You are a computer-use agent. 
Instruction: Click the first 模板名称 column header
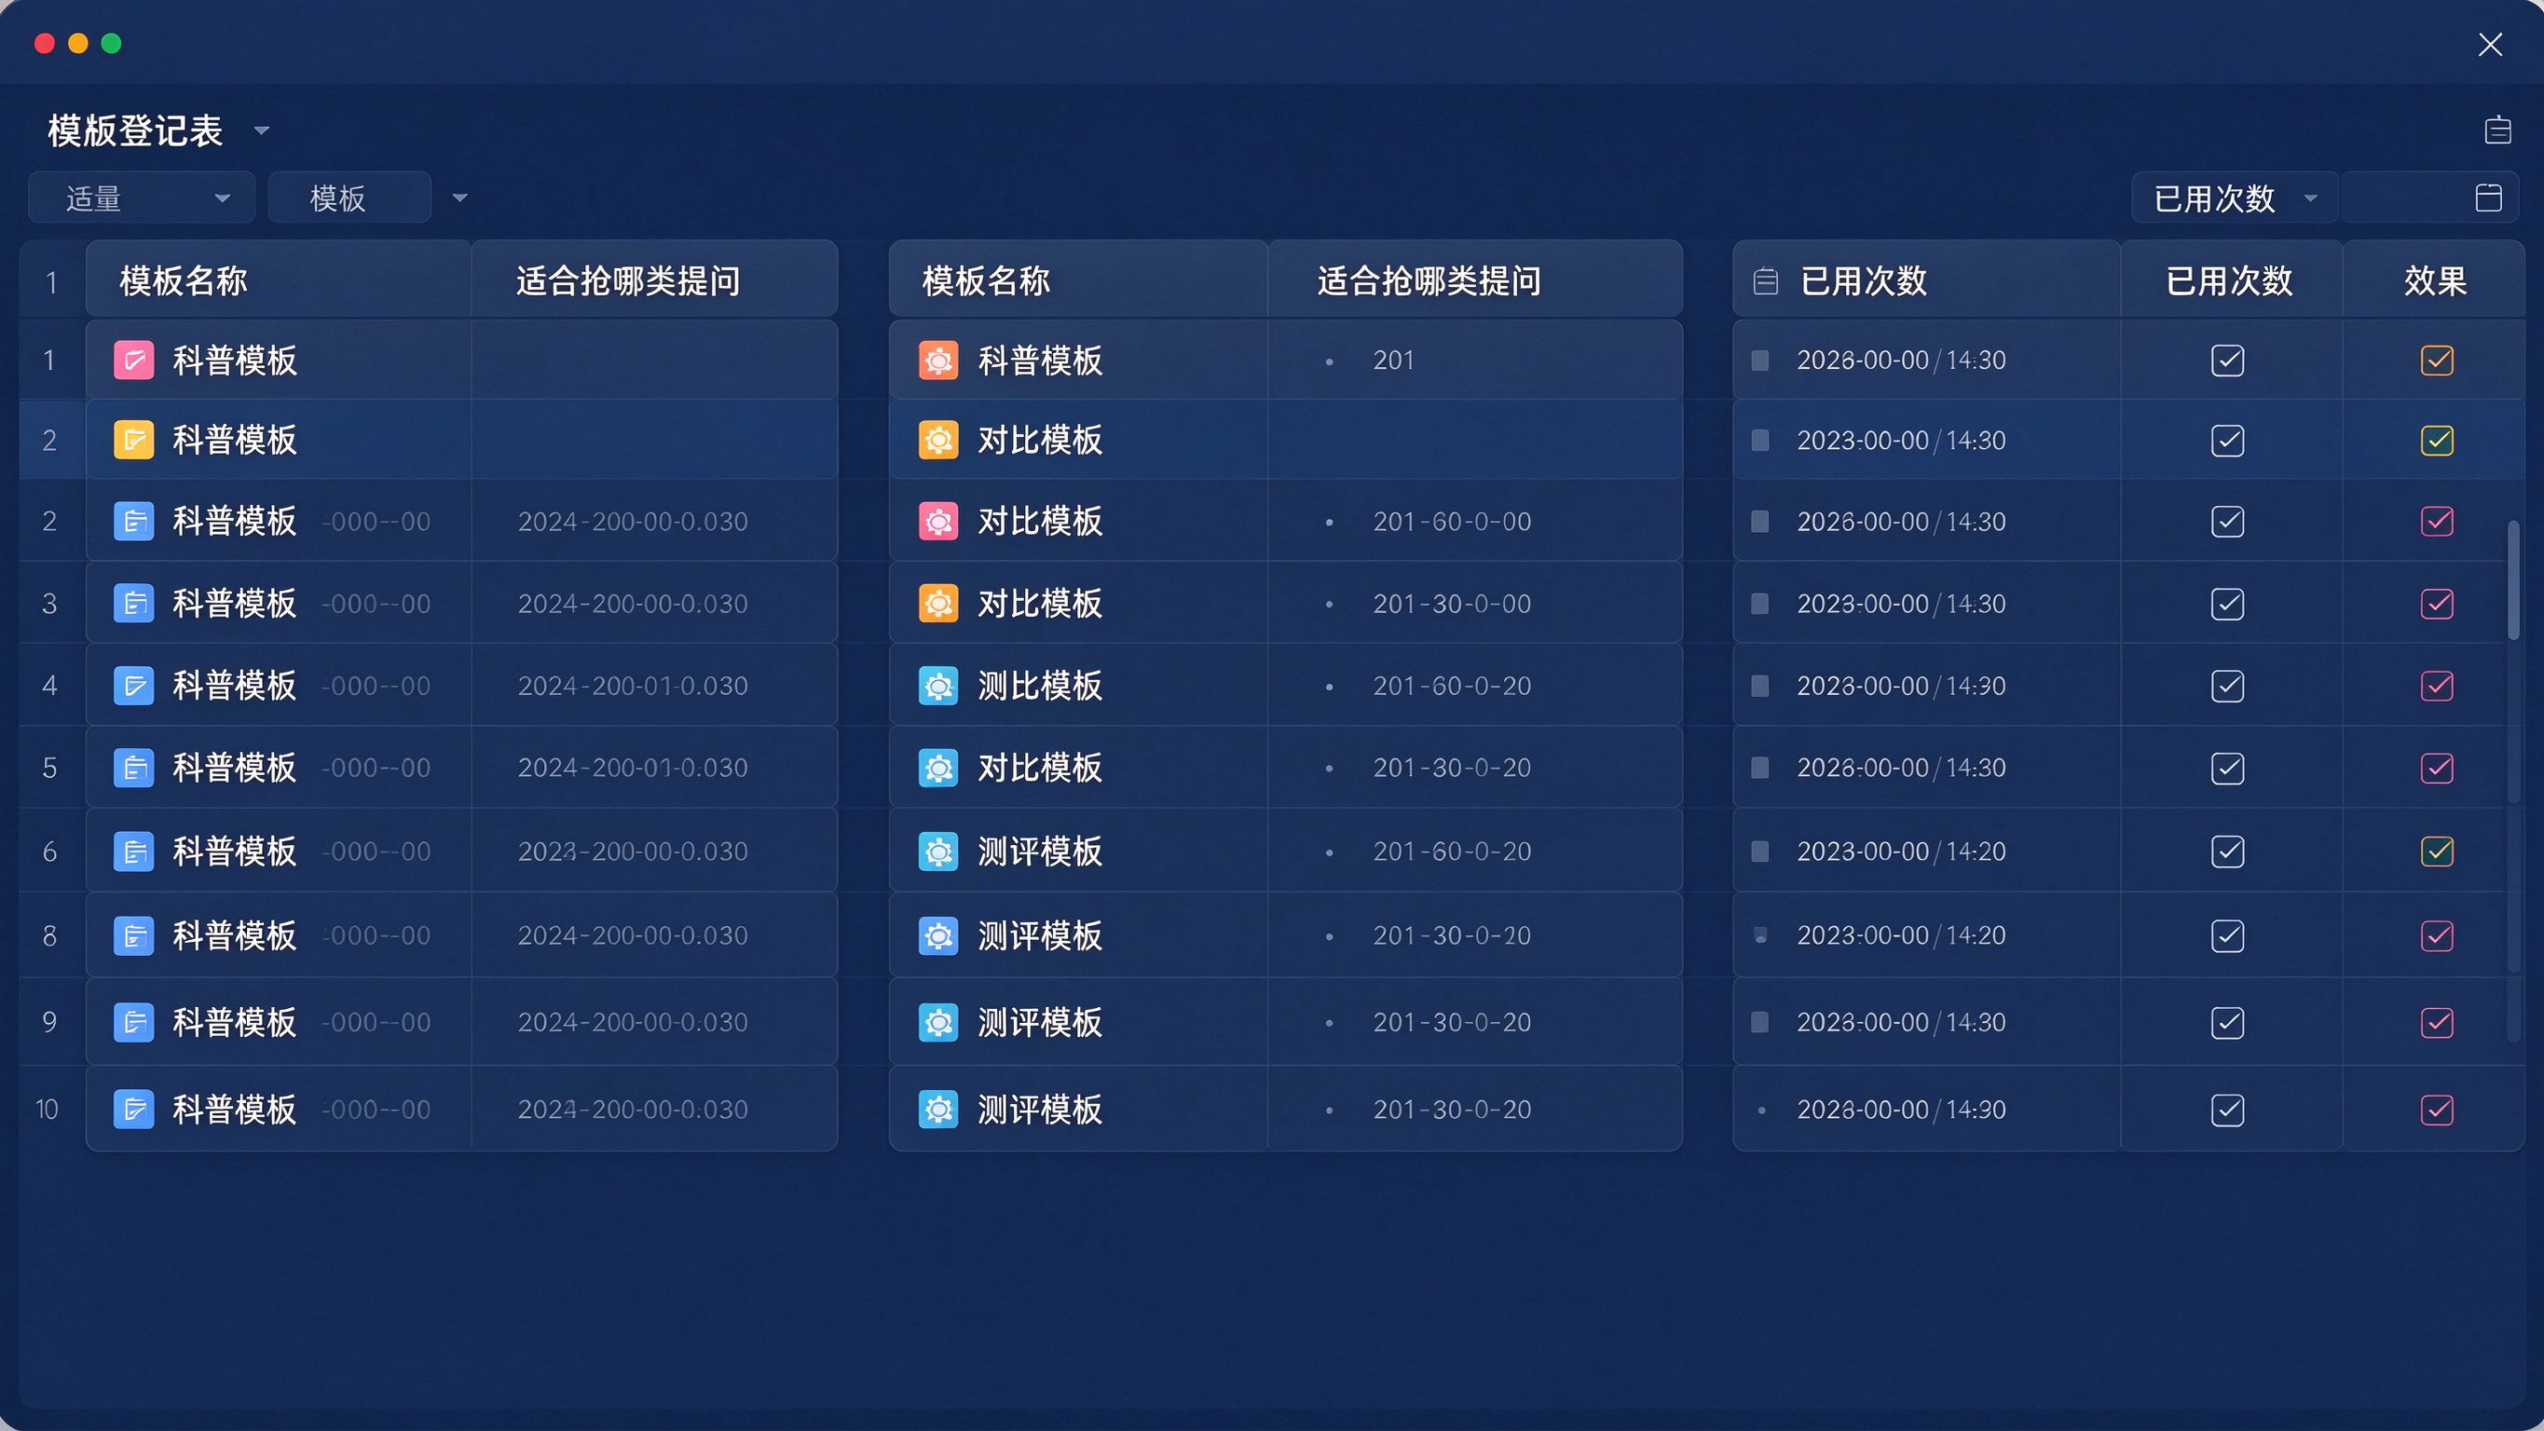(279, 280)
